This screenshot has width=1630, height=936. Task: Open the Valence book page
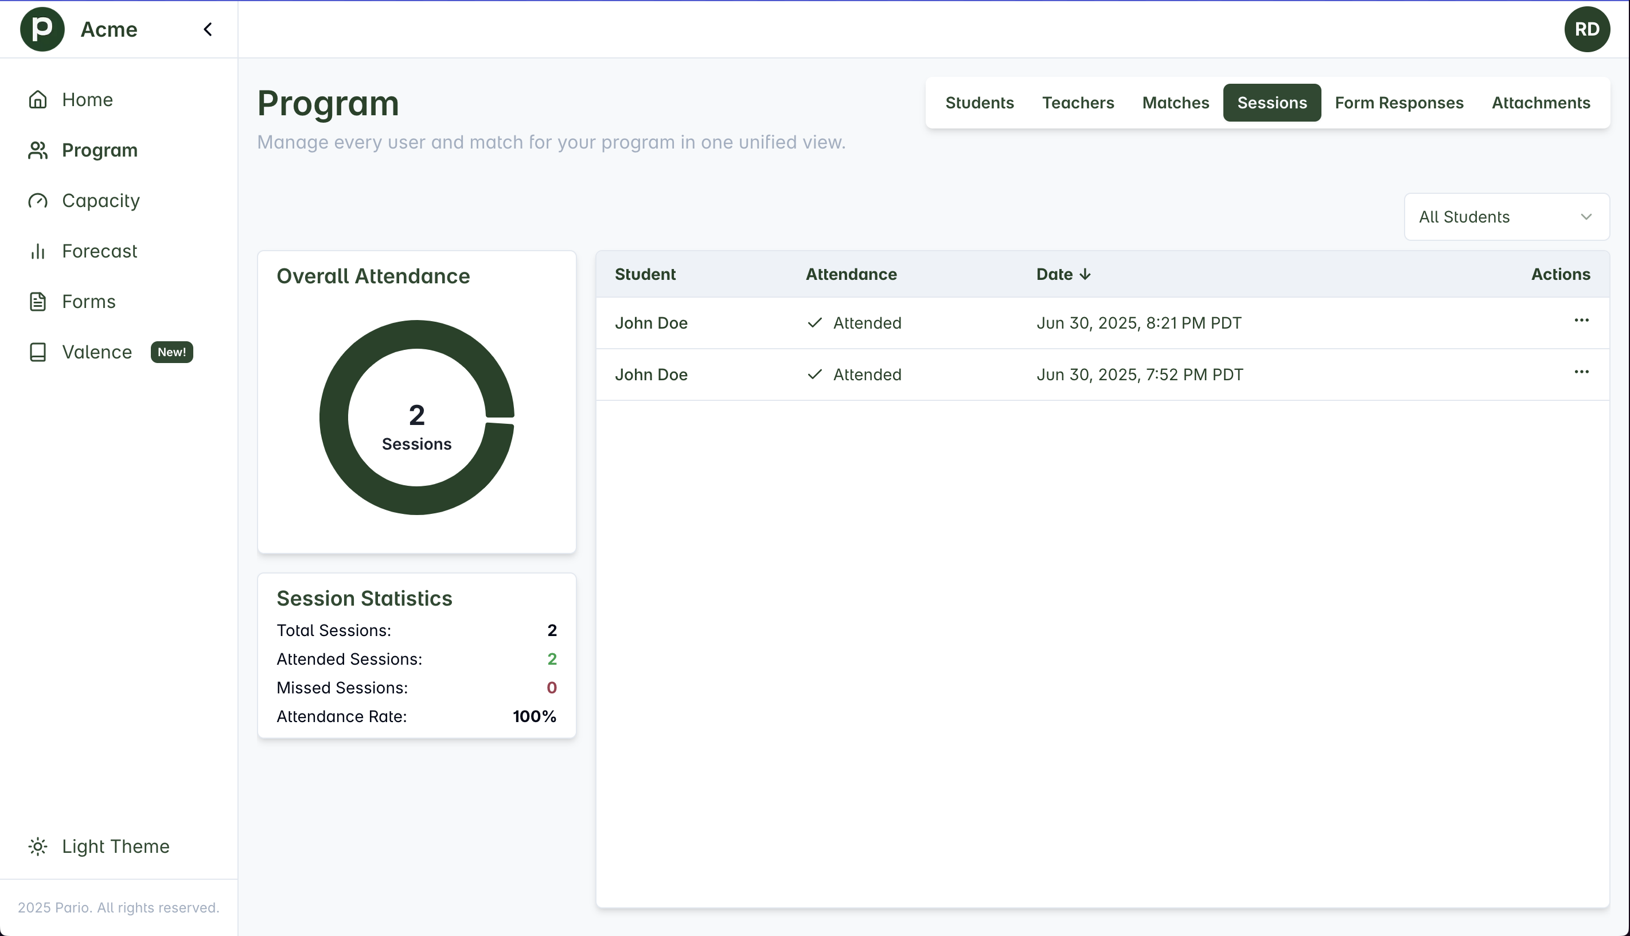(x=96, y=352)
